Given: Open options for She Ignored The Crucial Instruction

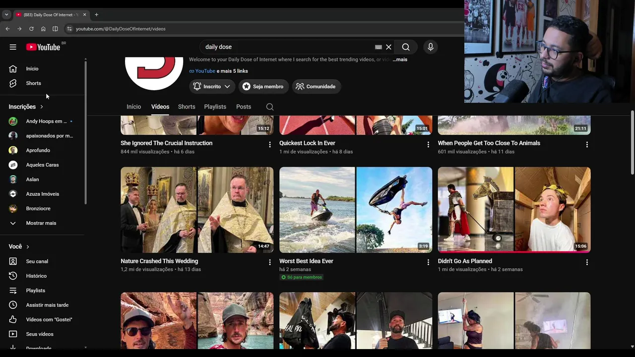Looking at the screenshot, I should click(270, 144).
